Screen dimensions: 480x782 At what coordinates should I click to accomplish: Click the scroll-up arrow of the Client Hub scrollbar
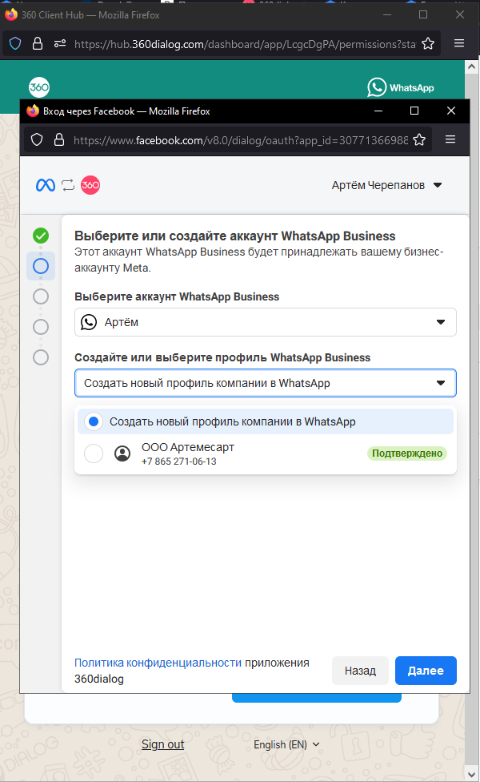click(x=472, y=67)
